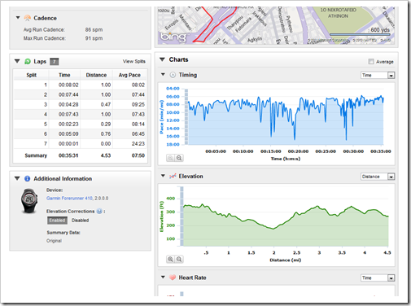Select lap 4 pace 07:43
This screenshot has width=411, height=306.
(138, 114)
